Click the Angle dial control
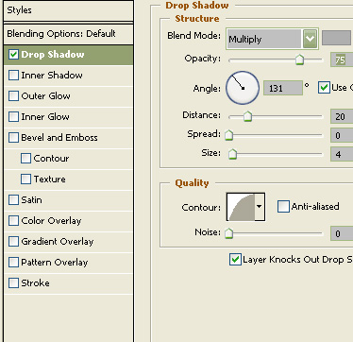The height and width of the screenshot is (342, 353). pos(243,88)
